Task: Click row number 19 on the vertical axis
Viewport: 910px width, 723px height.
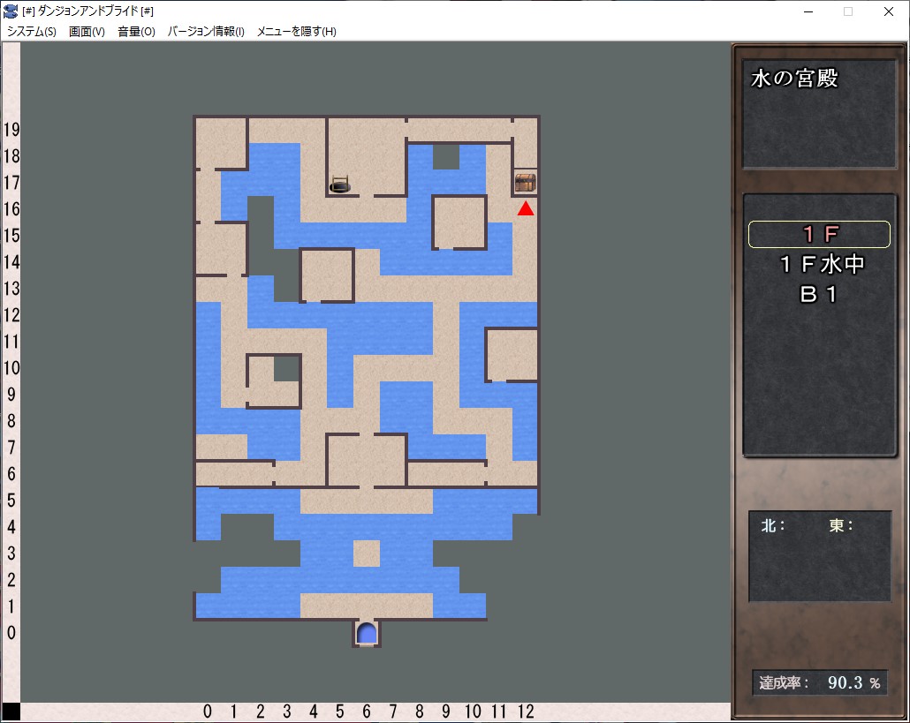Action: click(11, 129)
